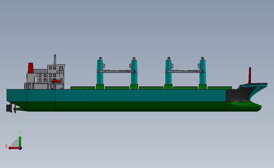Click the green Y axis arrow of the triad

click(20, 142)
